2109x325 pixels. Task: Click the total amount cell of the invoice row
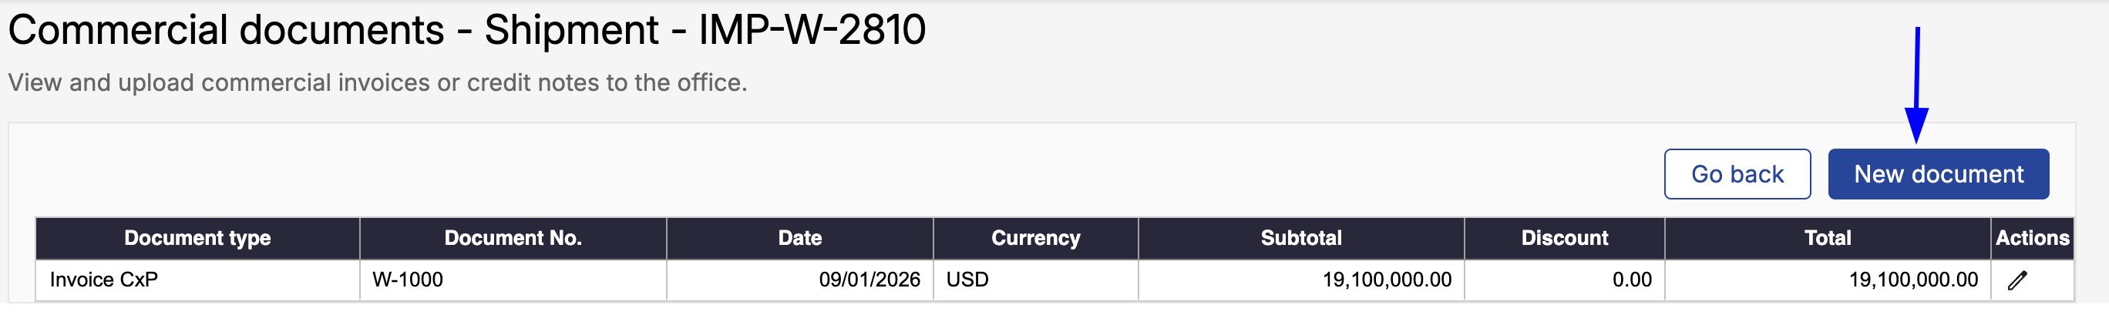1912,280
